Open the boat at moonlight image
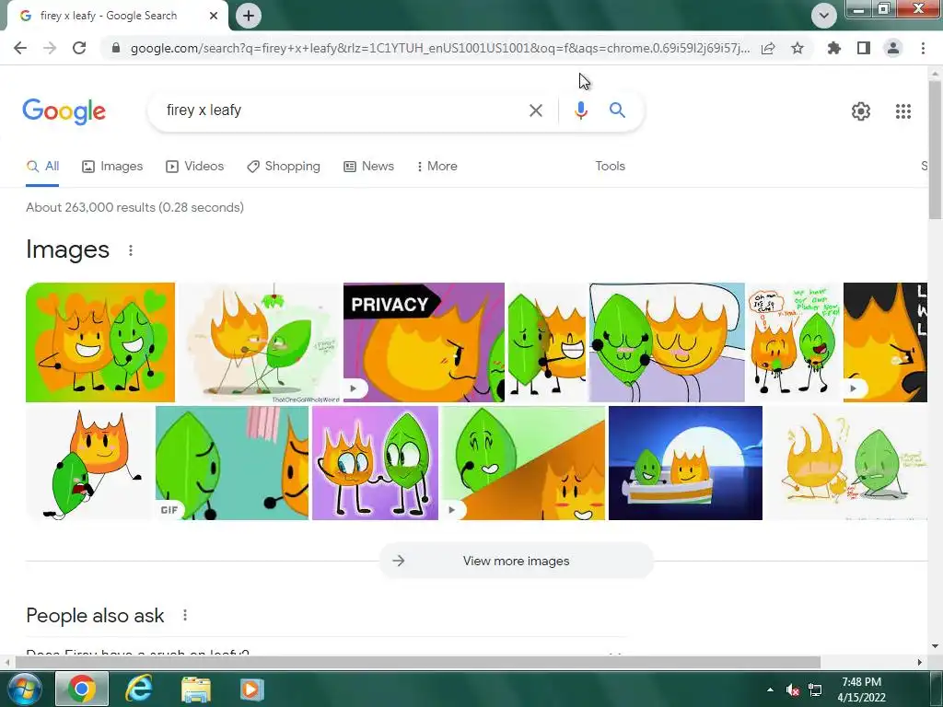The image size is (943, 707). point(685,463)
